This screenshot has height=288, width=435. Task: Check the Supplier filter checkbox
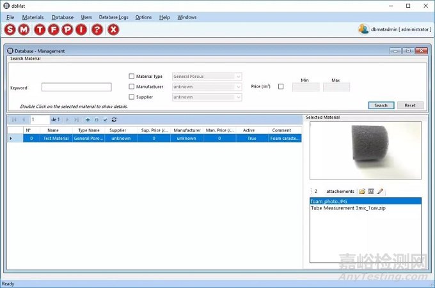coord(132,97)
